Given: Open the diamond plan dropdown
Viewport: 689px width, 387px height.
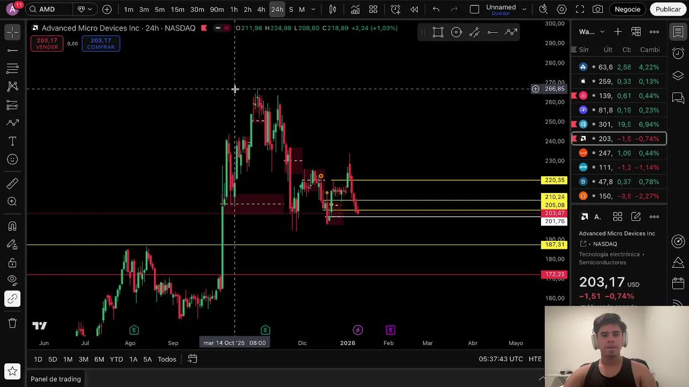Looking at the screenshot, I should [85, 9].
